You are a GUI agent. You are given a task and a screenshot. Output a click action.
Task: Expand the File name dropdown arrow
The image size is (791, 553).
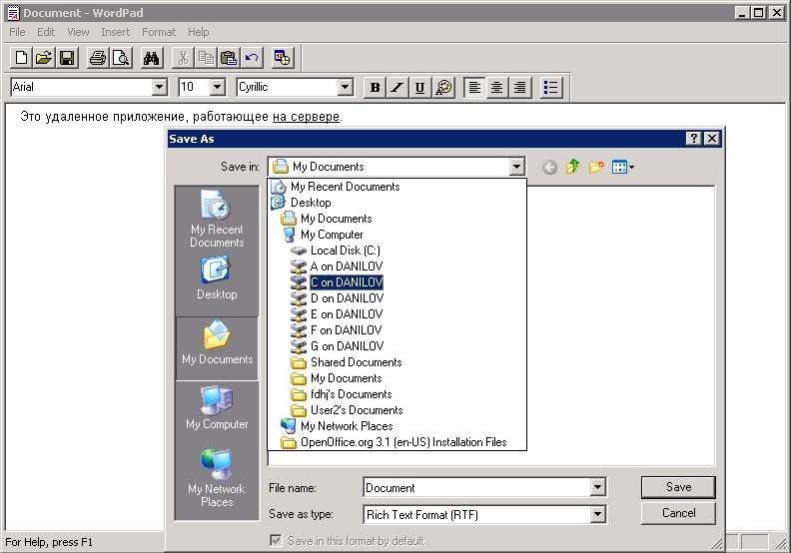tap(598, 487)
